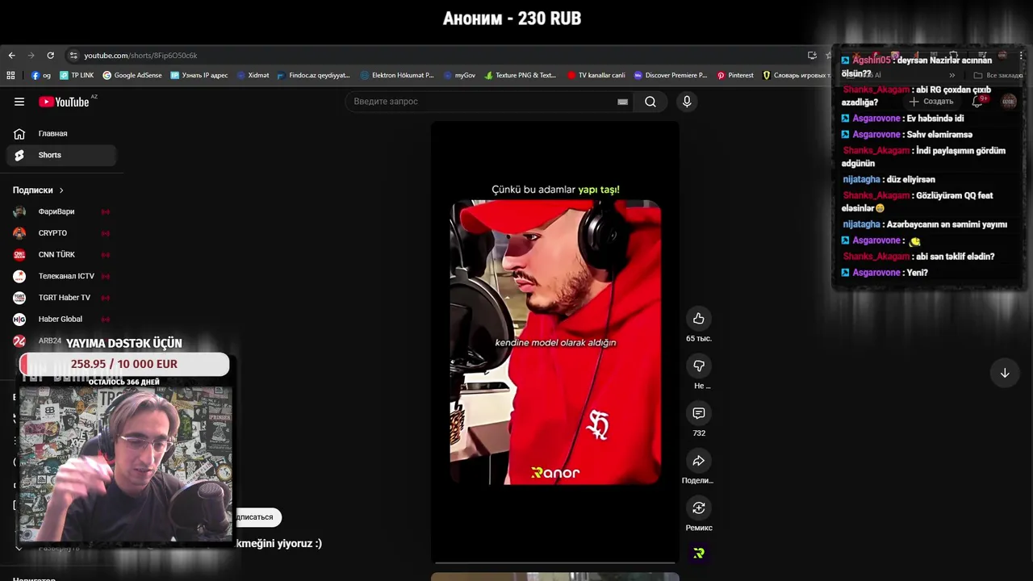This screenshot has height=581, width=1033.
Task: Open the ФариВари subscription channel
Action: [x=61, y=211]
